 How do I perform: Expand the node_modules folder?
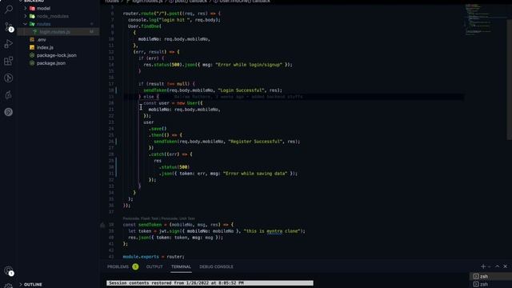[x=25, y=16]
